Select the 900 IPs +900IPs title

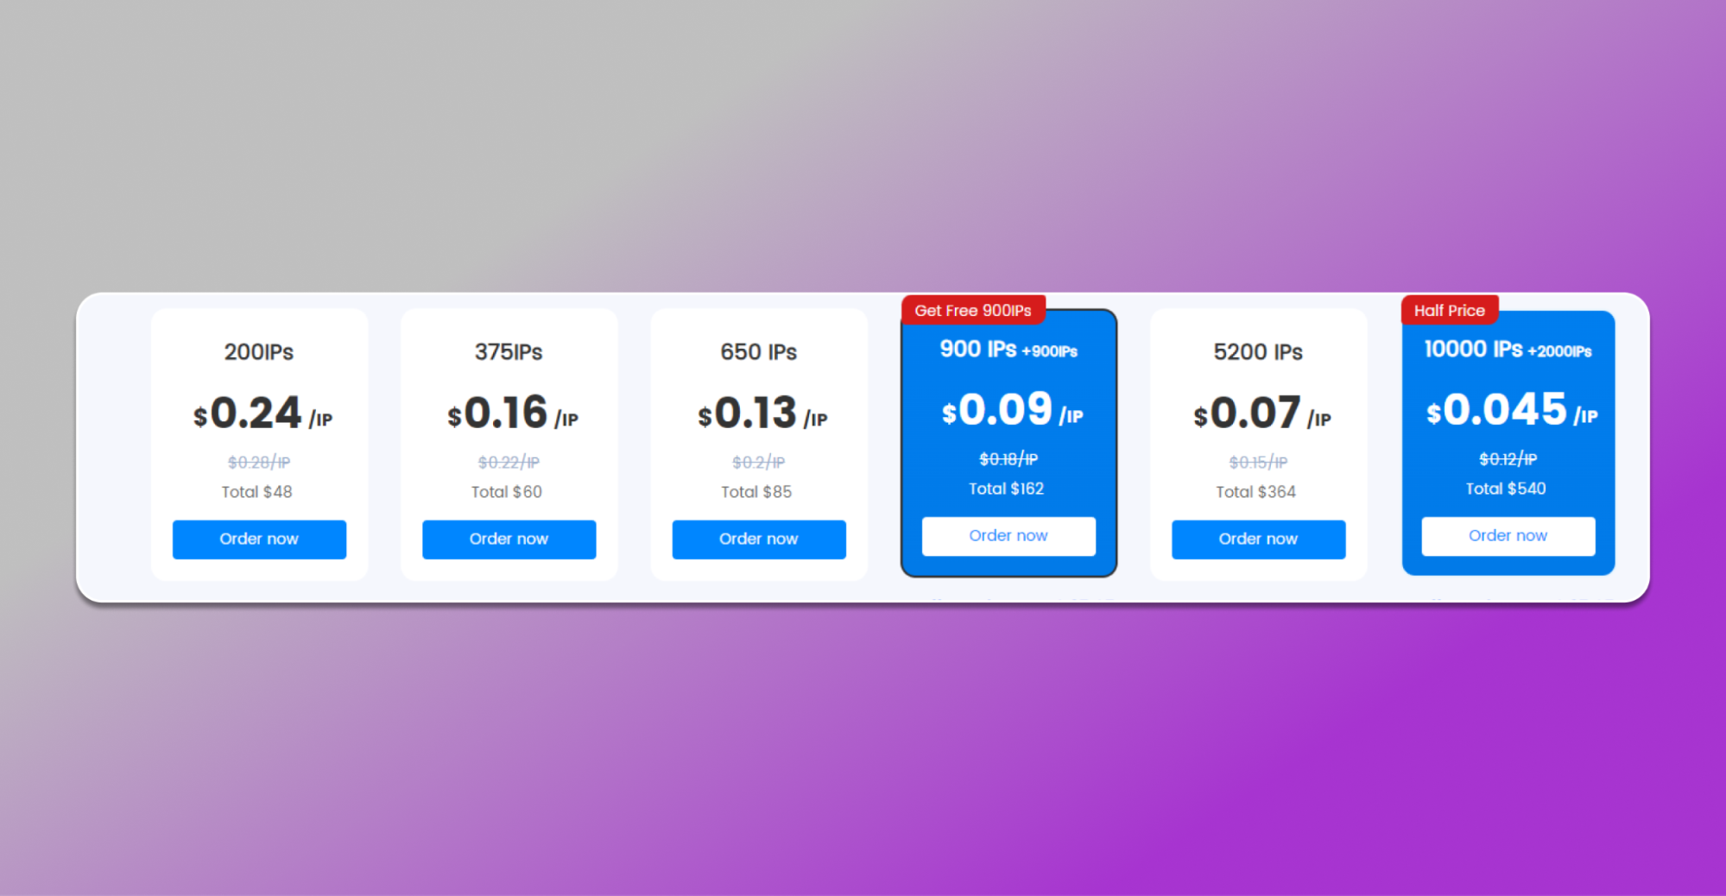(1008, 350)
